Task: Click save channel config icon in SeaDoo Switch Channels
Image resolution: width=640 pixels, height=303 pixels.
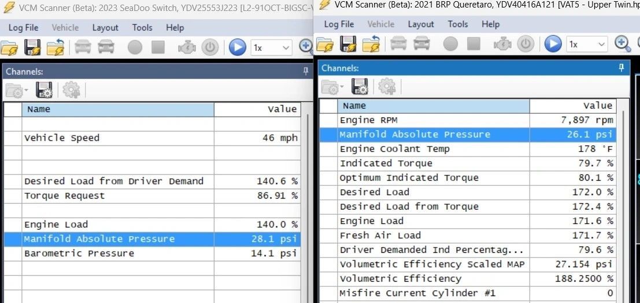Action: (44, 90)
